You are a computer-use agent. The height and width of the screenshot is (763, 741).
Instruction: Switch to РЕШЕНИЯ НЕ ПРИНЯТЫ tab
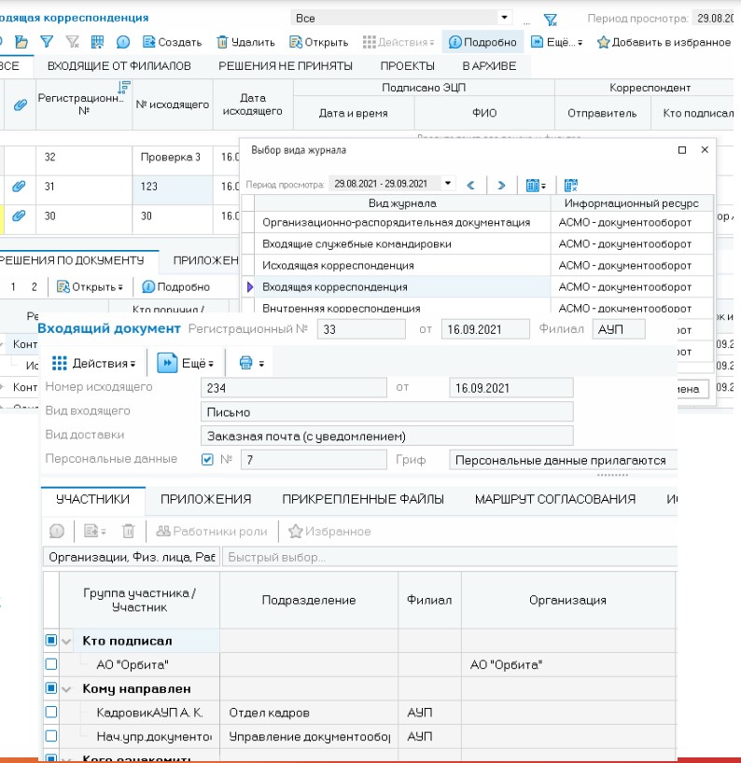(286, 66)
